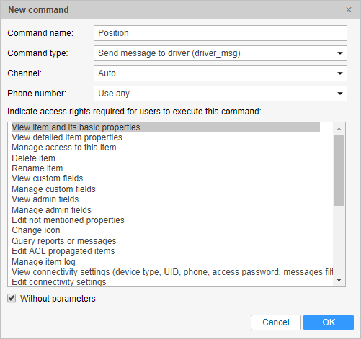Close the New command dialog
Viewport: 361px width, 339px height.
pyautogui.click(x=349, y=10)
